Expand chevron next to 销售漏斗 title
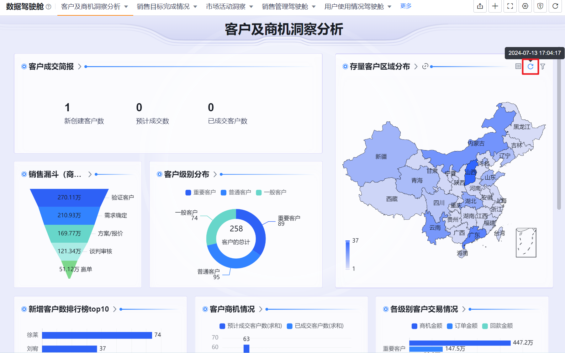Image resolution: width=565 pixels, height=353 pixels. [90, 174]
